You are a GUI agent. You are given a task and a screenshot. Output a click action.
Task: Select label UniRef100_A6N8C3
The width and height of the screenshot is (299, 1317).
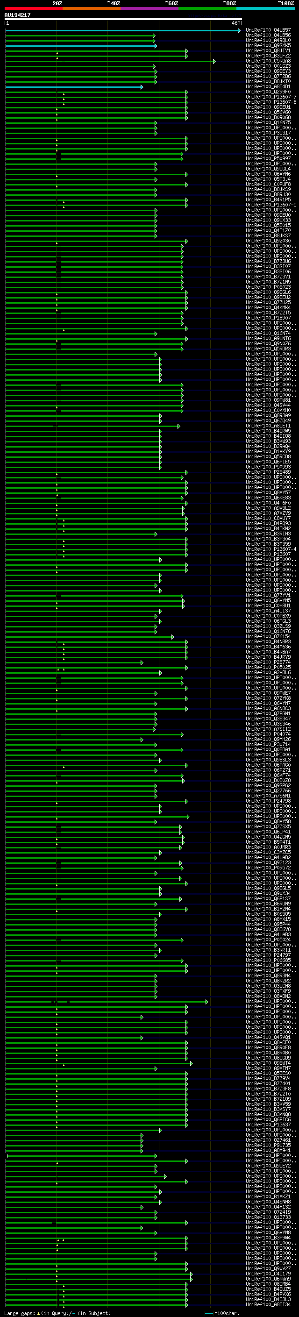268,709
